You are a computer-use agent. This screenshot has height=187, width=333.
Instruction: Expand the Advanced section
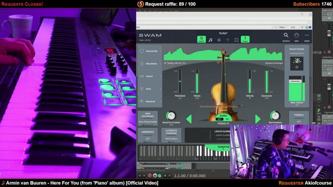click(x=150, y=102)
